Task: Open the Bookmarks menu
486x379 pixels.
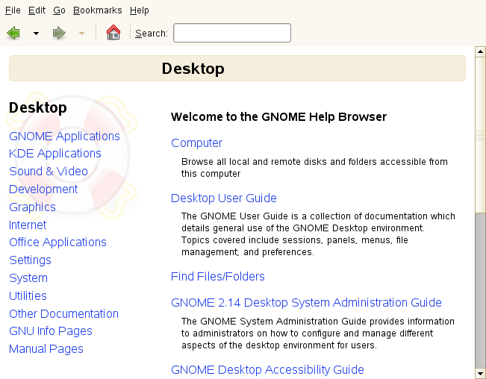Action: pyautogui.click(x=97, y=10)
